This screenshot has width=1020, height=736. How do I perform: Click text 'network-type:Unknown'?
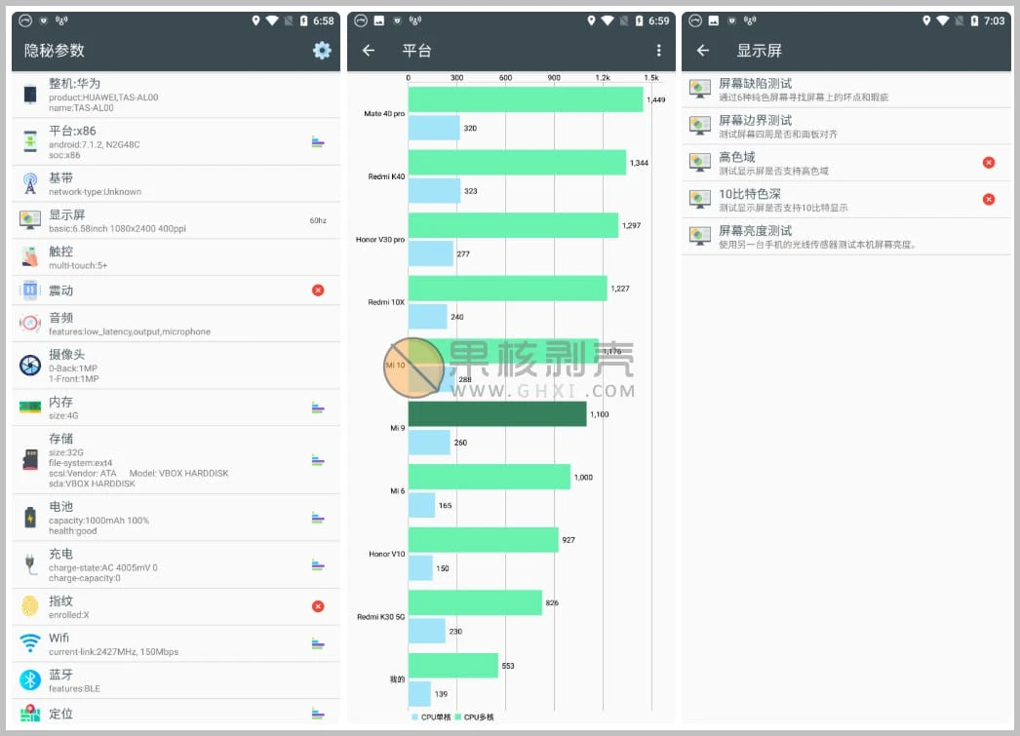pos(95,192)
